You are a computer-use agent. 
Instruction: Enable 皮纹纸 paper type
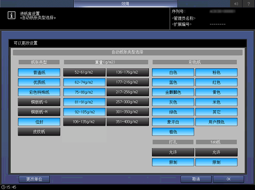pos(39,132)
